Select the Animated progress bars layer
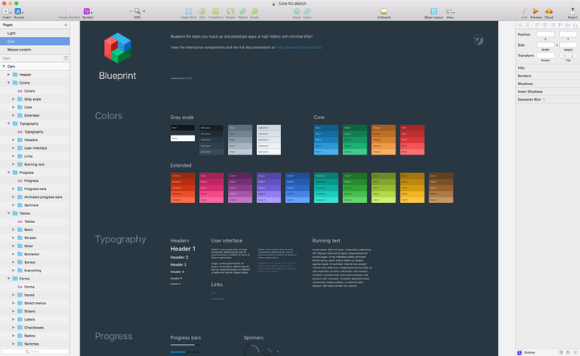The width and height of the screenshot is (580, 356). [x=35, y=197]
